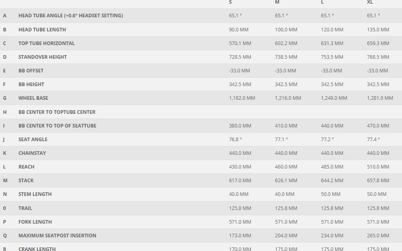Select Stack value for size M
This screenshot has width=402, height=251.
pos(286,180)
